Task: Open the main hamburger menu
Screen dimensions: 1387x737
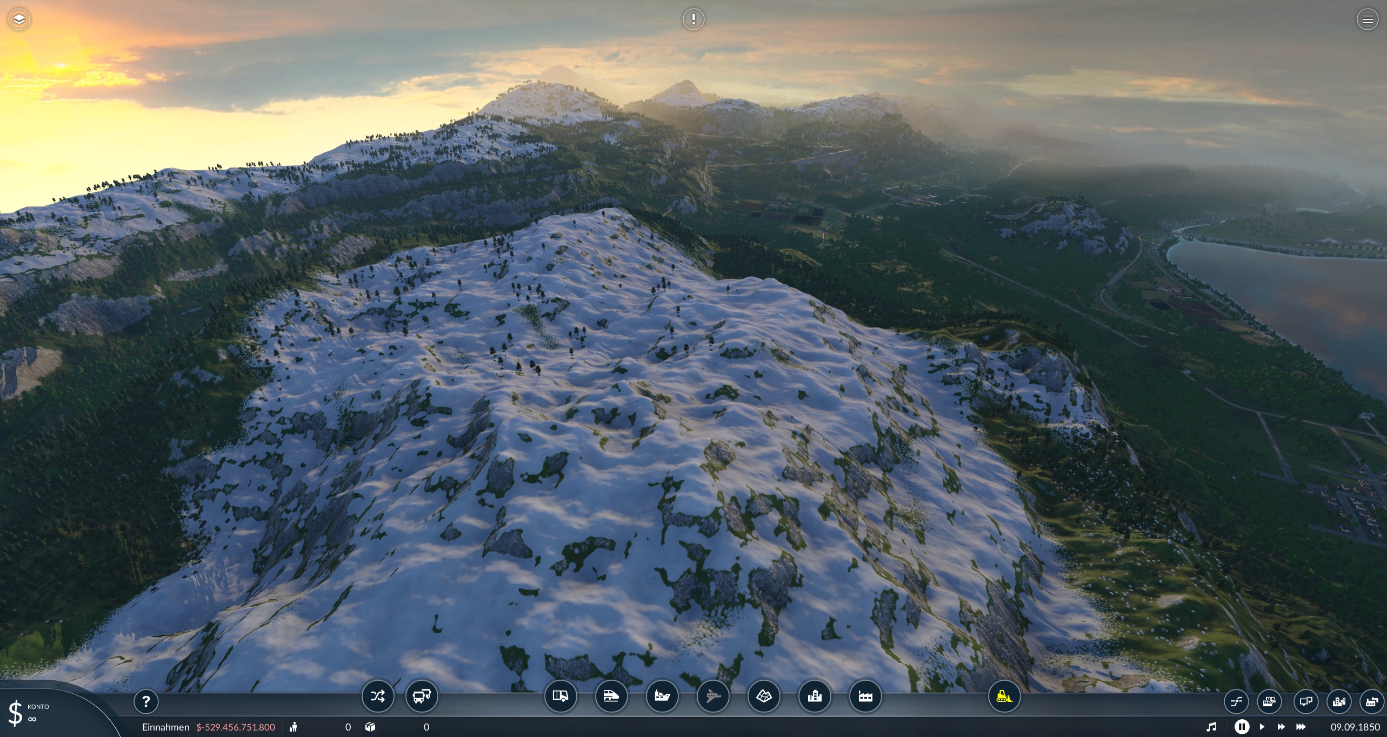Action: pyautogui.click(x=1368, y=19)
